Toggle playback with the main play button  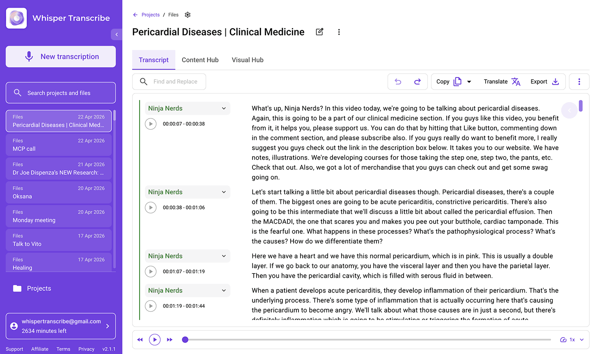155,340
